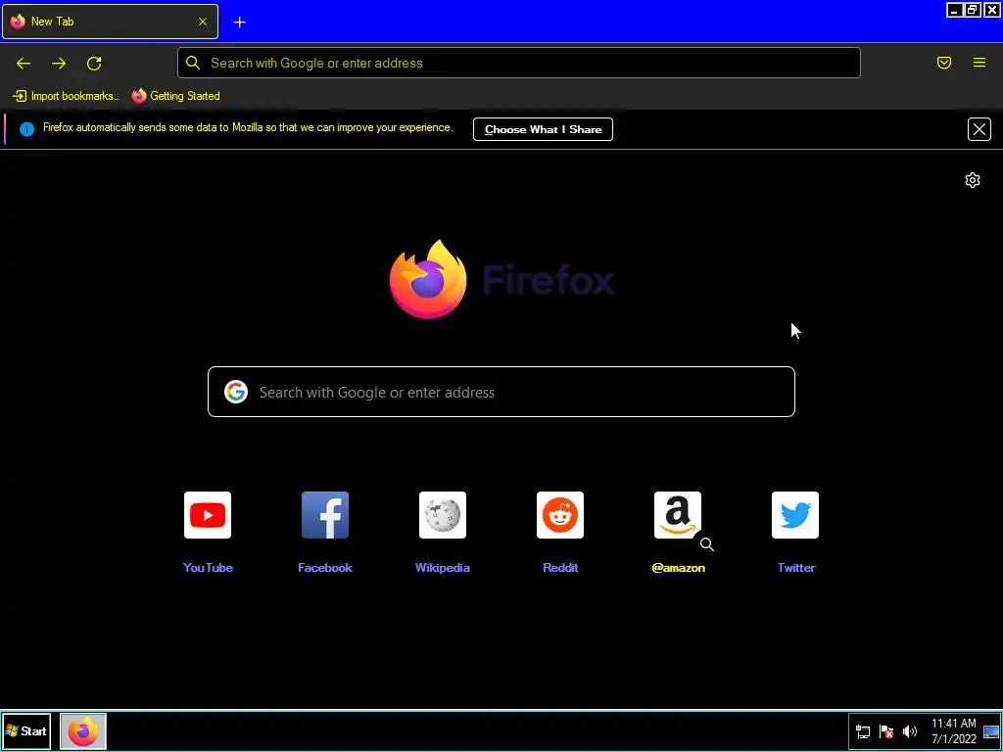Image resolution: width=1003 pixels, height=752 pixels.
Task: Reload the page
Action: [94, 63]
